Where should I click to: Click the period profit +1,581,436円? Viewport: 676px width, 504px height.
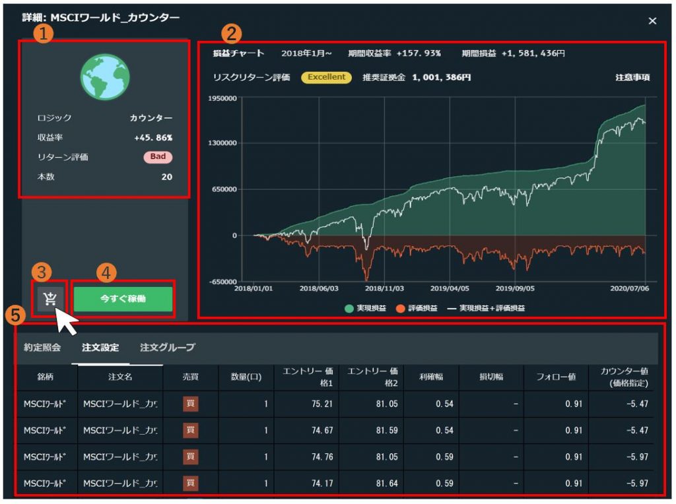[533, 53]
